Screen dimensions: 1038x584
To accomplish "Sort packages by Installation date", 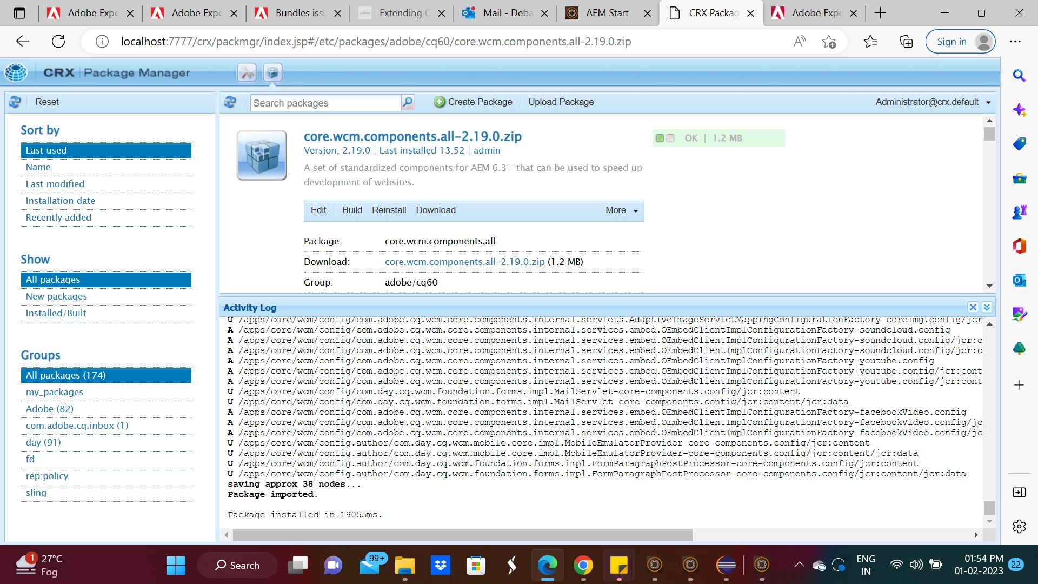I will (61, 201).
